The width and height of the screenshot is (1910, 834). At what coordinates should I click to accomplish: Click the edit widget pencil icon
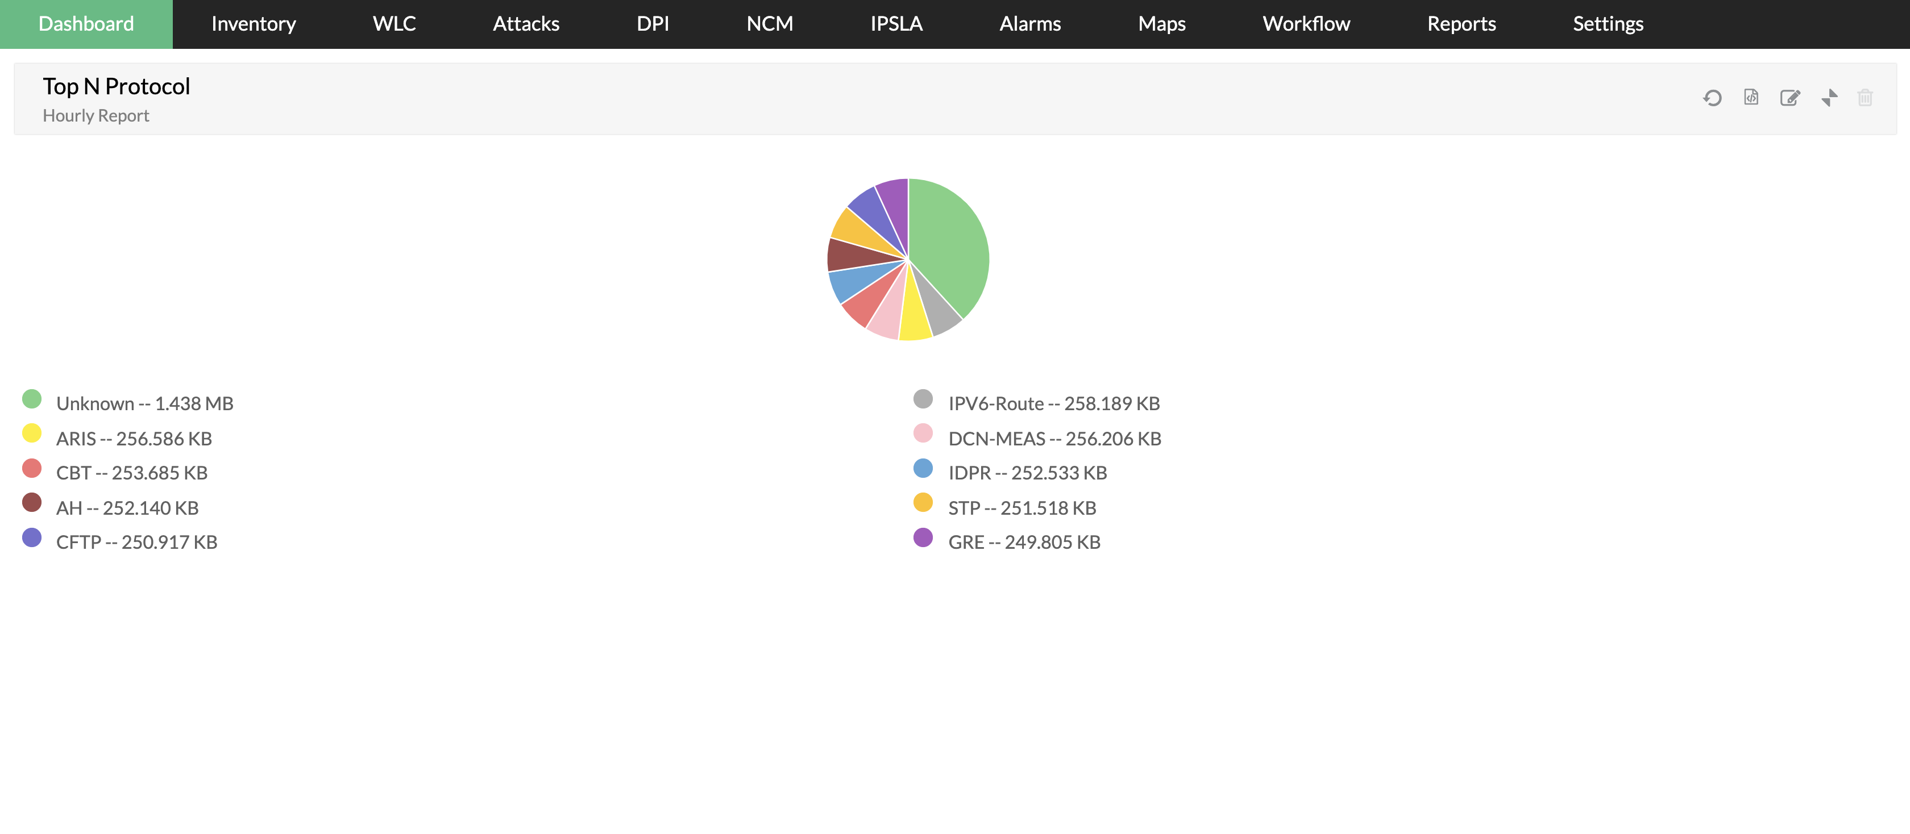[1790, 98]
